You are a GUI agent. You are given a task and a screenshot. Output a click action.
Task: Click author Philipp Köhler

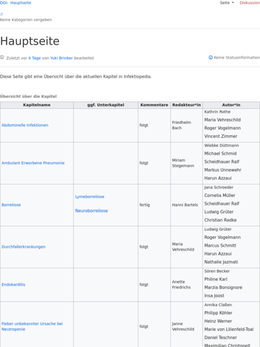(218, 313)
